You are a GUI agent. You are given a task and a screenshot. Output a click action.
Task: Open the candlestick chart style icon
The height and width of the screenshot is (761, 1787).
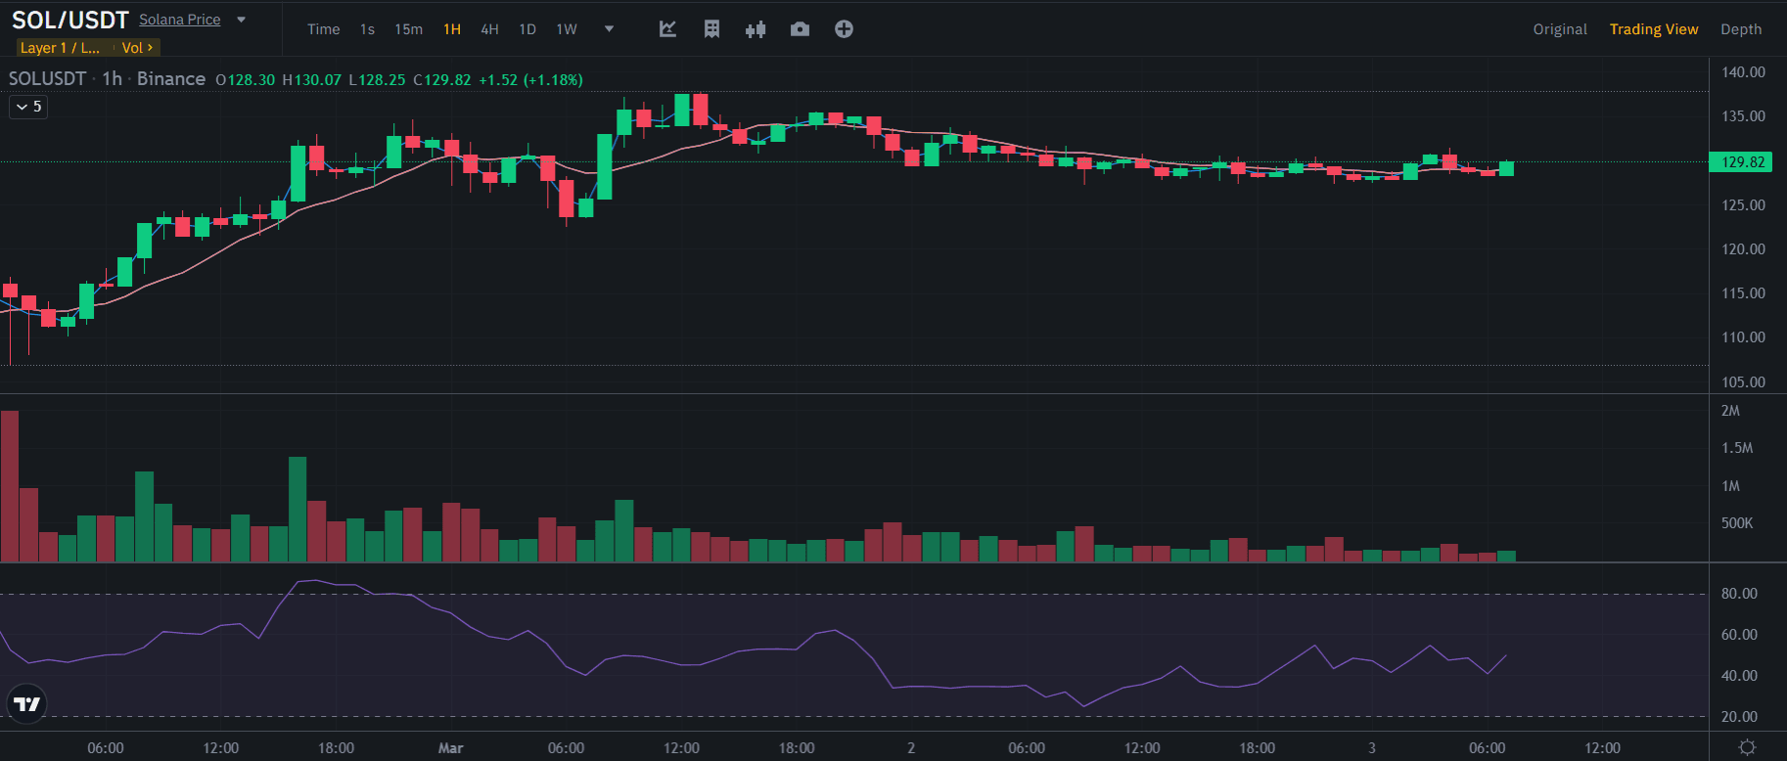coord(755,29)
